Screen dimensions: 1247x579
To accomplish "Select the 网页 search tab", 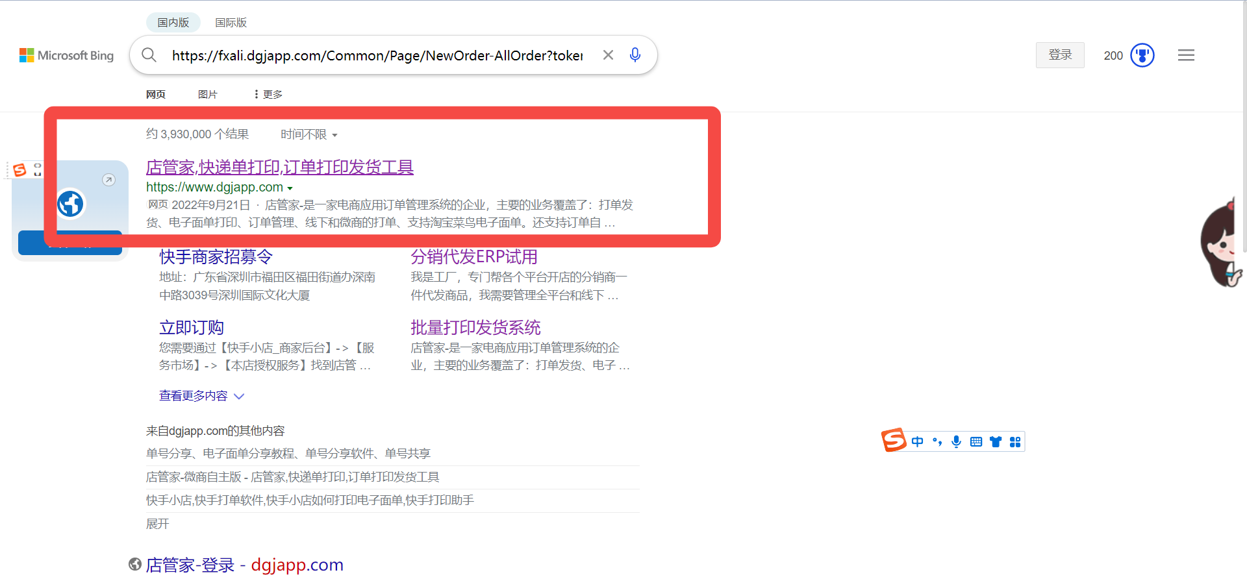I will (156, 95).
